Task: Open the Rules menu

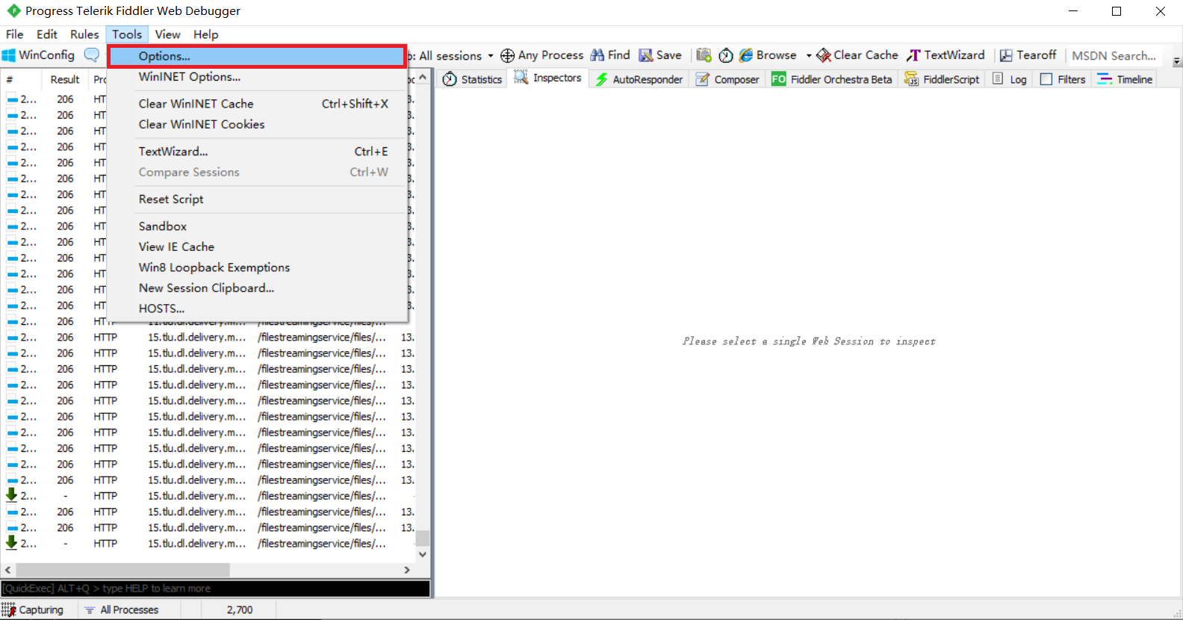Action: click(x=84, y=34)
